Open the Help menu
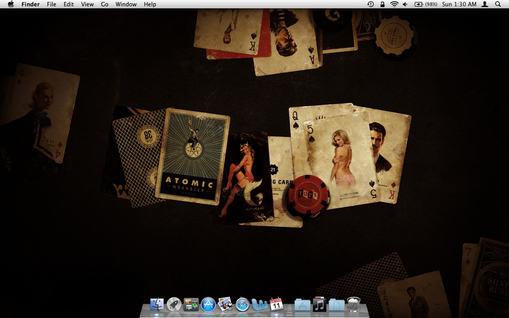Viewport: 509px width, 318px height. coord(150,4)
